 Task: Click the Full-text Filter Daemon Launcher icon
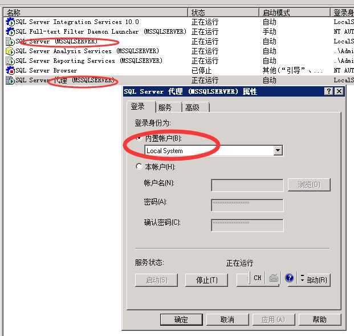(x=10, y=31)
